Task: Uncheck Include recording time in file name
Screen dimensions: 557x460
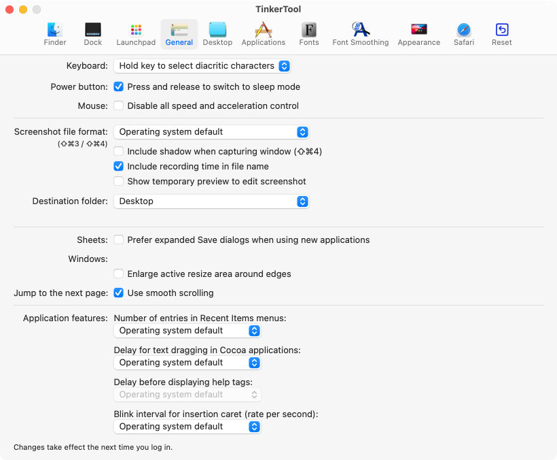Action: coord(119,166)
